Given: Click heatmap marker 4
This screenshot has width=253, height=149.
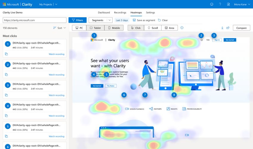Looking at the screenshot, I should click(94, 74).
